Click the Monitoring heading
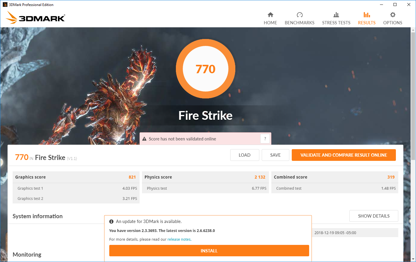 point(27,254)
